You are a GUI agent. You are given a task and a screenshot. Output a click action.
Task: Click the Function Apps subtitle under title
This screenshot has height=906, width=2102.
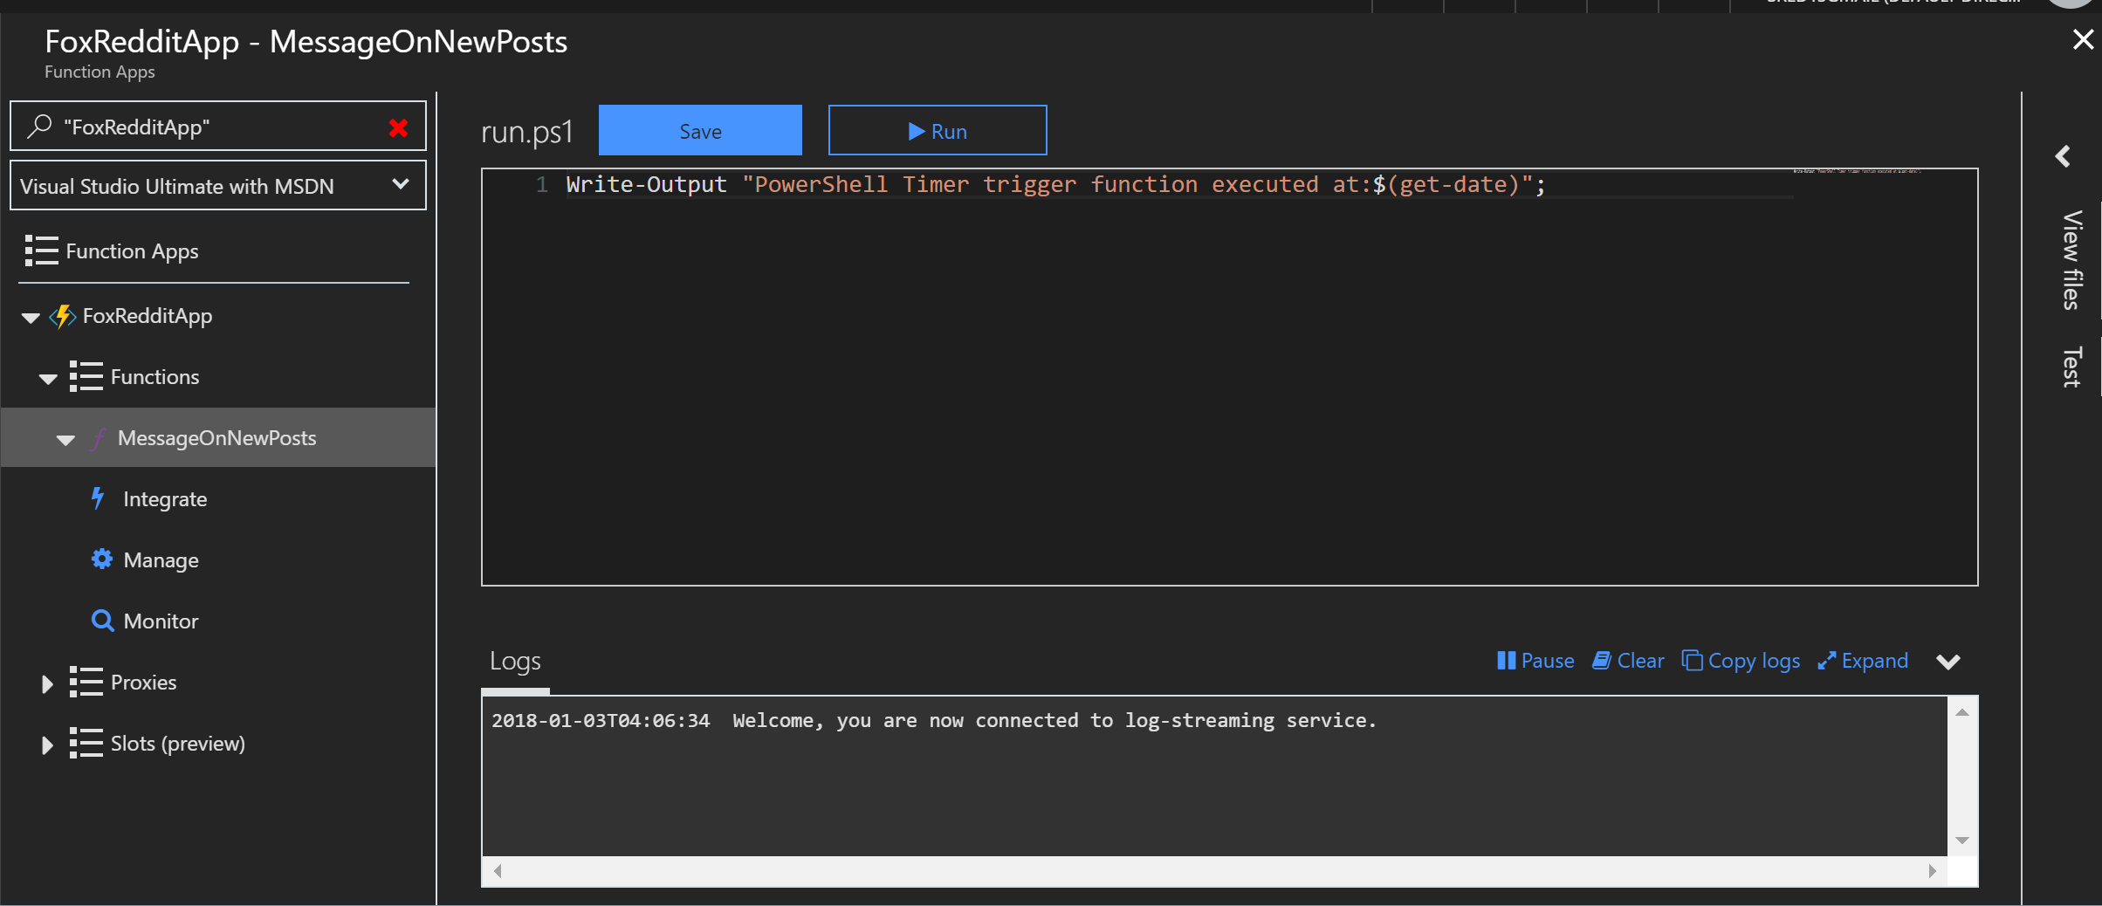(x=100, y=72)
